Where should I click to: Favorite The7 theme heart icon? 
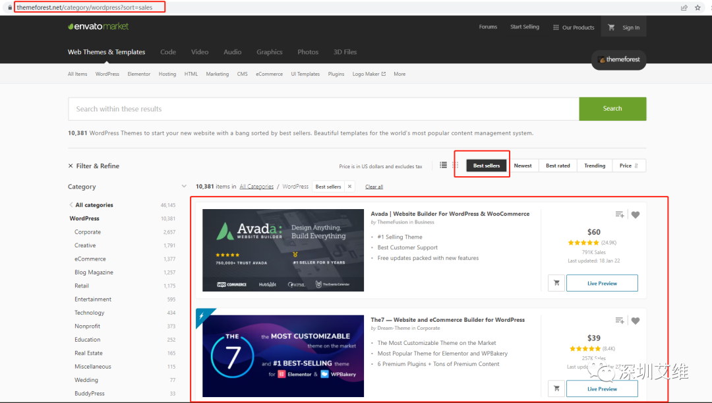pyautogui.click(x=636, y=321)
